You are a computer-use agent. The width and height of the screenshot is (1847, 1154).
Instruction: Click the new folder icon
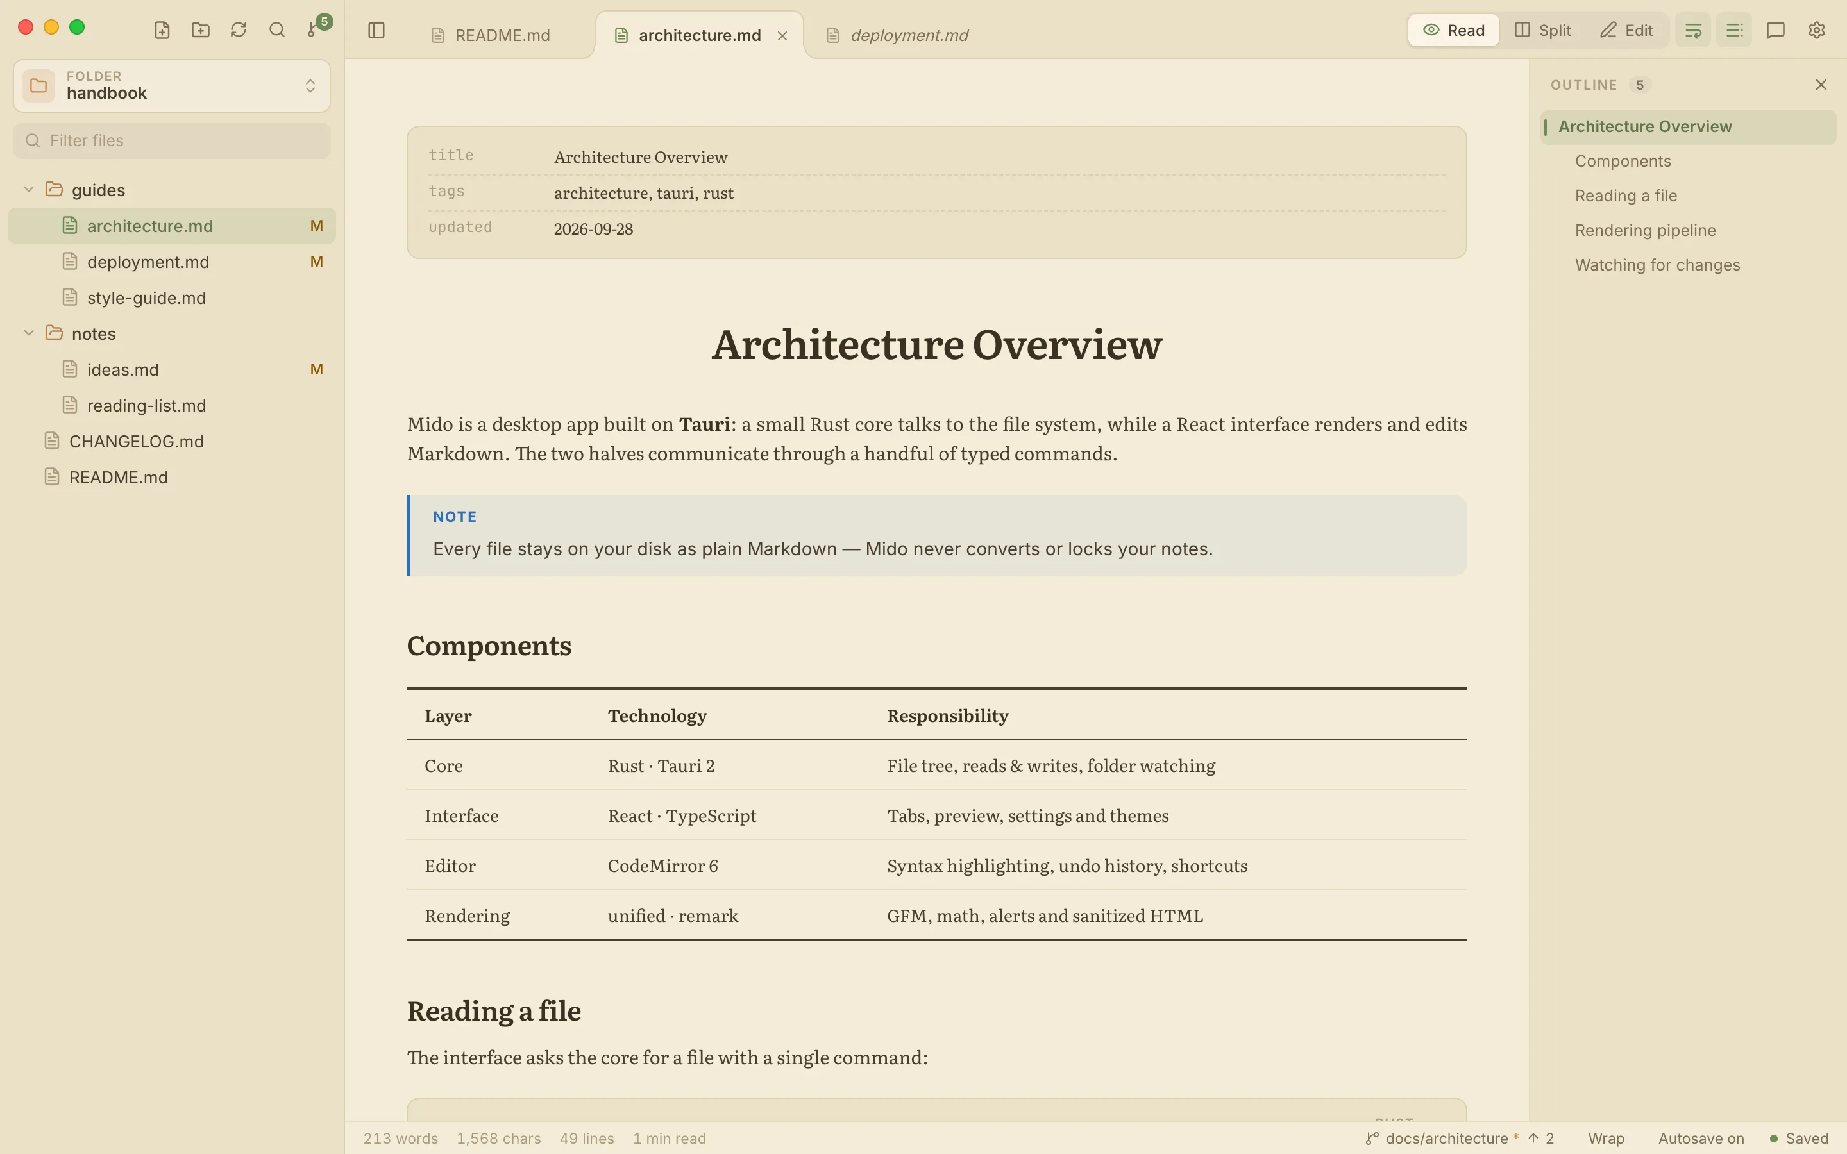[x=200, y=29]
